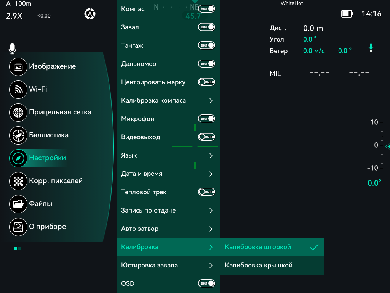Click the 2.9X zoom value
Viewport: 390px width, 293px height.
14,16
